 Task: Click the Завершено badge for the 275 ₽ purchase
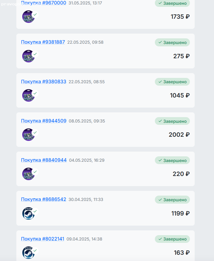(172, 43)
